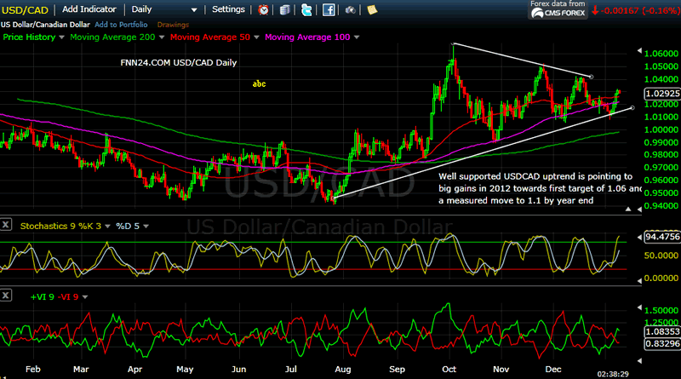The width and height of the screenshot is (681, 379).
Task: Share chart on Facebook icon
Action: tap(328, 10)
